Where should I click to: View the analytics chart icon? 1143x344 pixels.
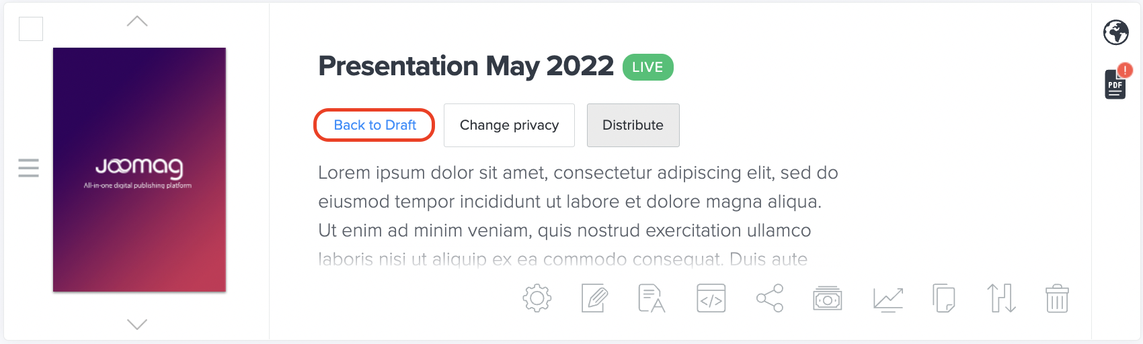click(x=888, y=298)
